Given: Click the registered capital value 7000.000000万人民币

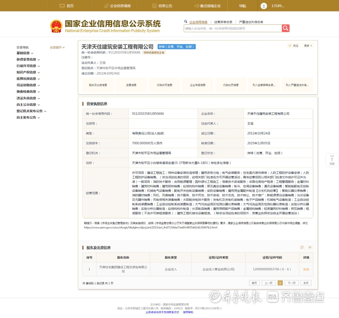Looking at the screenshot, I should 147,143.
